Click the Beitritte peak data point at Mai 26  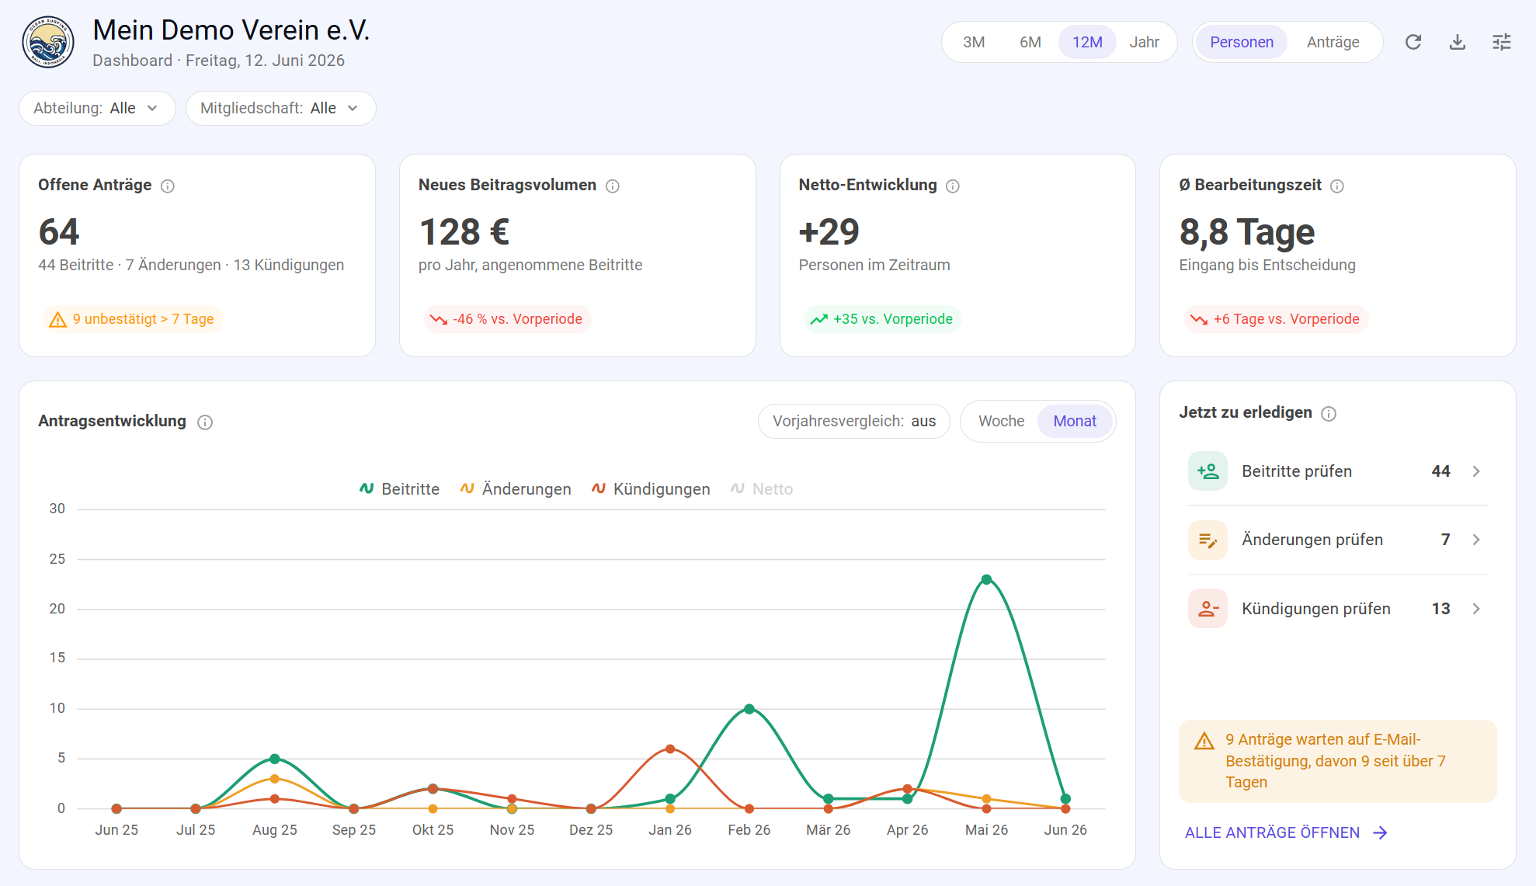986,579
